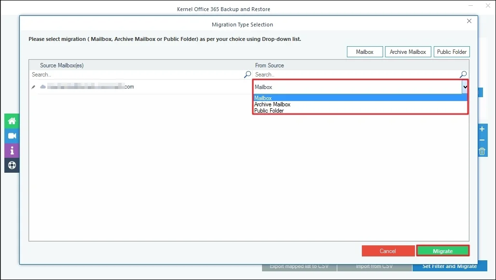The image size is (496, 280).
Task: Click the From Source search magnifier icon
Action: coord(463,75)
